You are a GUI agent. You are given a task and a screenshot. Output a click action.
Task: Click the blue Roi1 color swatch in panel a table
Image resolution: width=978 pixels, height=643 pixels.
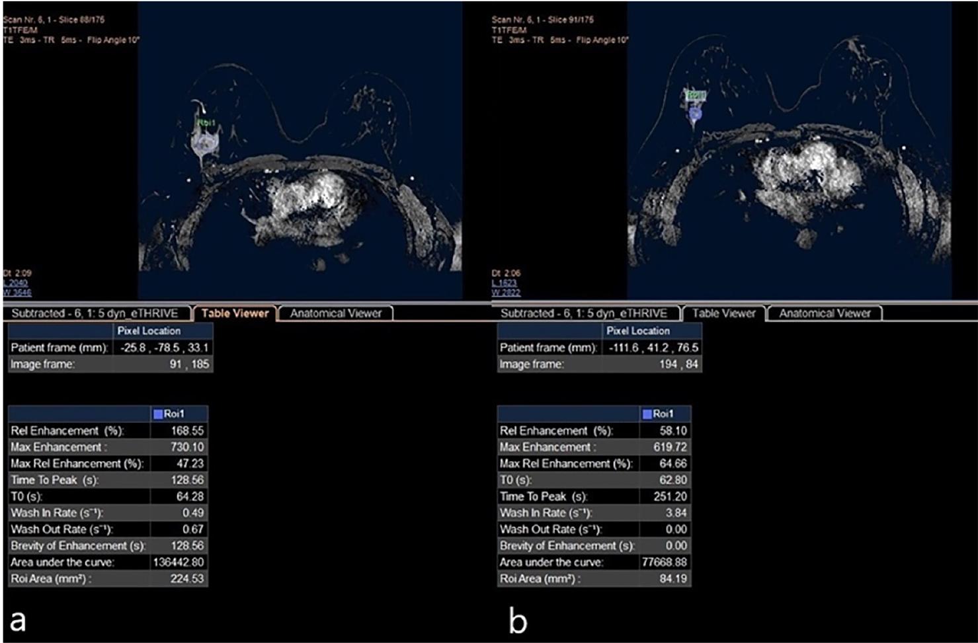point(158,414)
